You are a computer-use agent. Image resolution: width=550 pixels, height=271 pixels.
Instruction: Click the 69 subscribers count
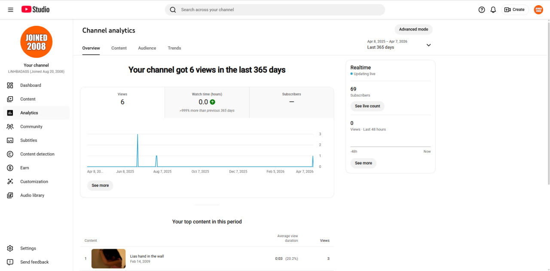tap(353, 89)
